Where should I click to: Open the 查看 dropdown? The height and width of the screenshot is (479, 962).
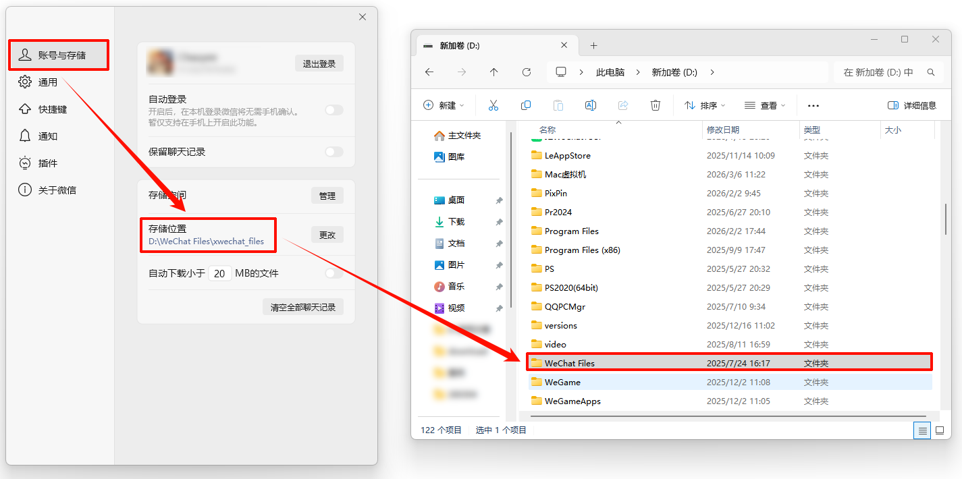(764, 105)
